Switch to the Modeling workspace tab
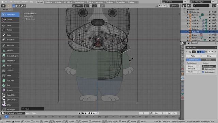Screen dimensions: 218x123 tap(48, 2)
